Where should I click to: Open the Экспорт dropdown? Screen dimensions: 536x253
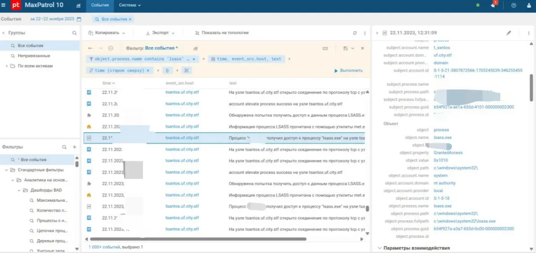click(x=160, y=33)
